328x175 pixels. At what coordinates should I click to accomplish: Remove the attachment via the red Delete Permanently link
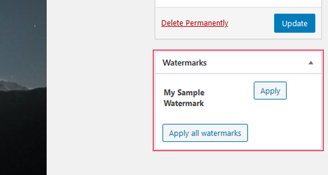pos(194,23)
